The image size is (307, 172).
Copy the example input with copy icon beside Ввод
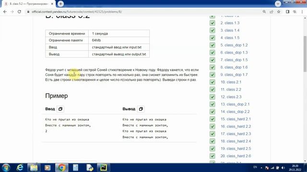pos(60,109)
